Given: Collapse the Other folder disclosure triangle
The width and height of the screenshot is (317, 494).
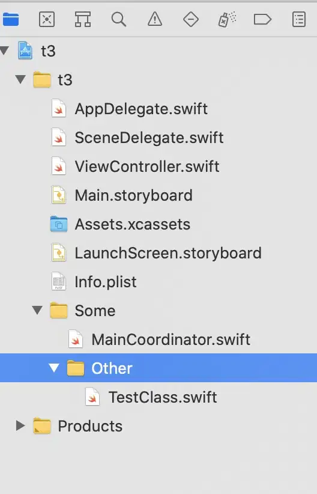Looking at the screenshot, I should point(54,368).
